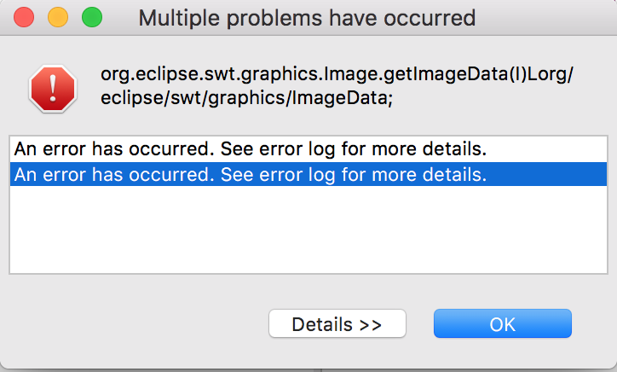The image size is (617, 372).
Task: Click the >> chevrons on the Details button
Action: pos(370,325)
